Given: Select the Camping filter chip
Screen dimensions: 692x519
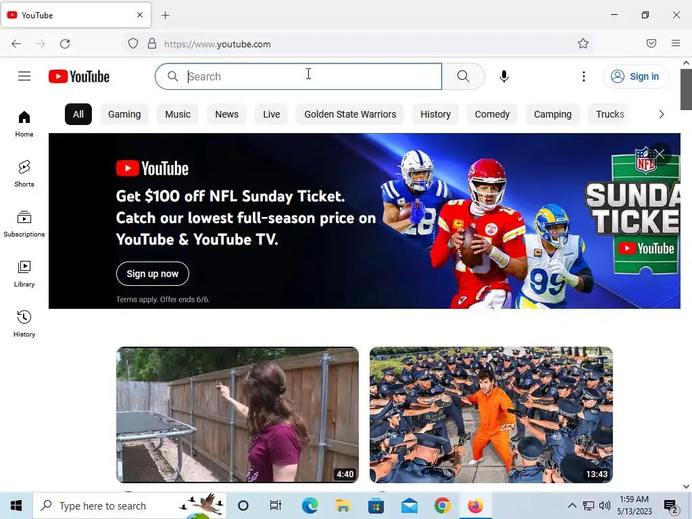Looking at the screenshot, I should click(x=553, y=114).
